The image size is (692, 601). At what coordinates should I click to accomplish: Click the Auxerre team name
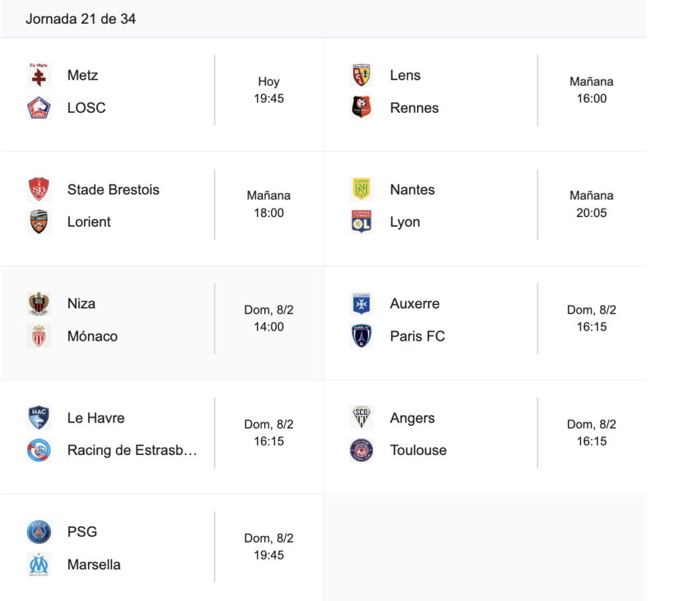coord(414,304)
